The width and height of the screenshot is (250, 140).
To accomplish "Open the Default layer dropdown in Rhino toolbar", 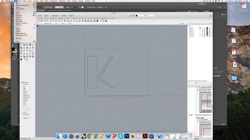I will click(146, 16).
